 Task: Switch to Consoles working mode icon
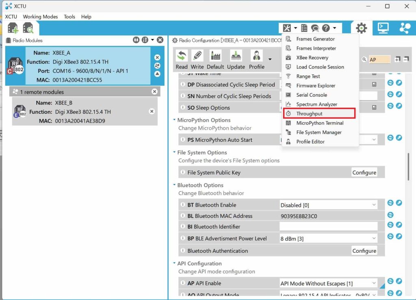tap(383, 28)
